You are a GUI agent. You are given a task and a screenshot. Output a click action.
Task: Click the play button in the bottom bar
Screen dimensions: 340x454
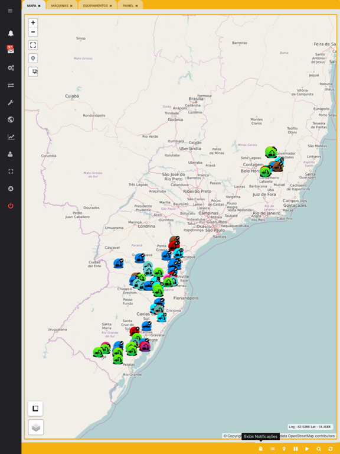tap(307, 449)
